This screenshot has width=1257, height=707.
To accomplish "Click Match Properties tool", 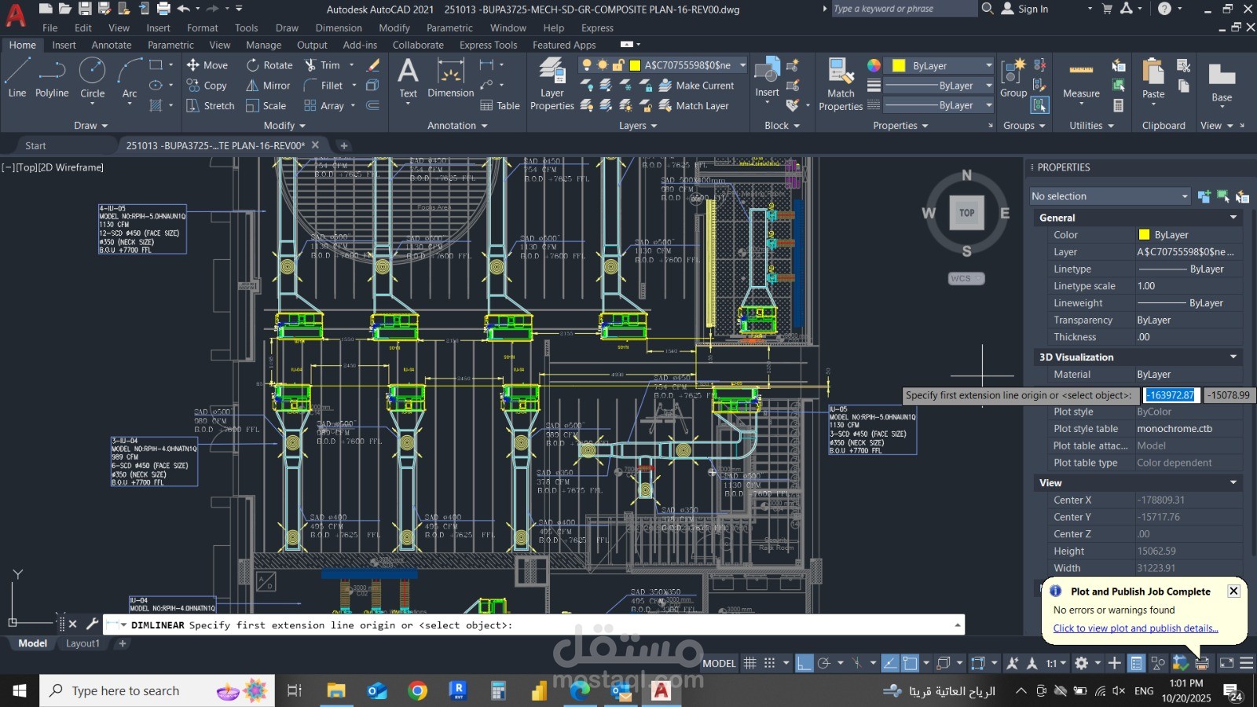I will click(841, 85).
